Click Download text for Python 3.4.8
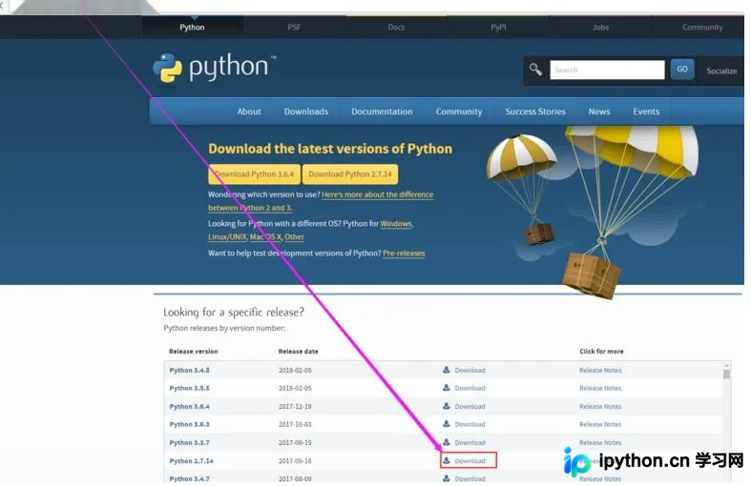This screenshot has width=751, height=486. click(x=469, y=371)
